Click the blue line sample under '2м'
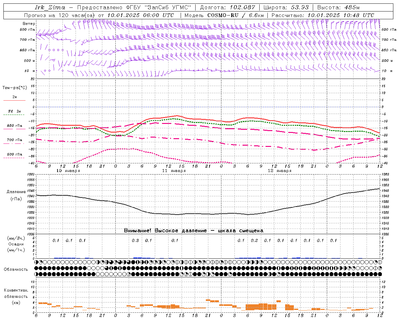The width and height of the screenshot is (398, 318). click(x=14, y=101)
